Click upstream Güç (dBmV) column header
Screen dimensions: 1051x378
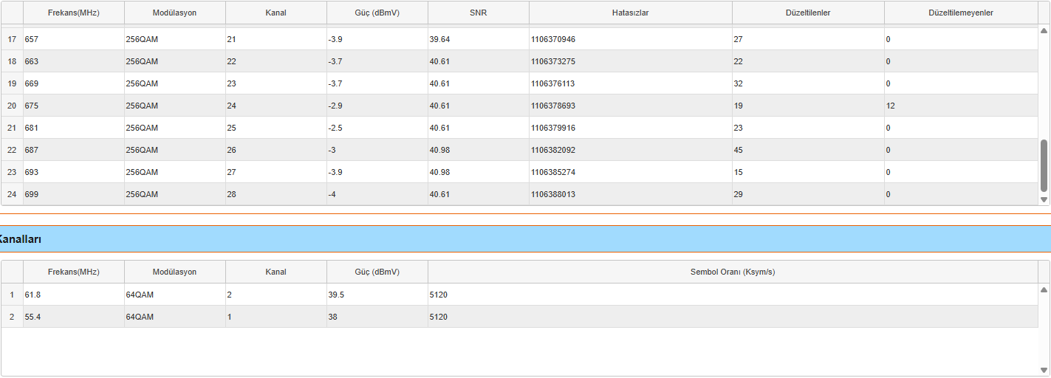tap(377, 272)
